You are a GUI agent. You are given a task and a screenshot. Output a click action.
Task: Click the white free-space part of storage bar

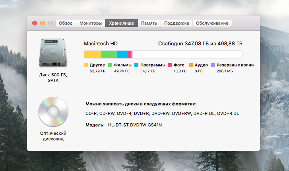pos(188,54)
